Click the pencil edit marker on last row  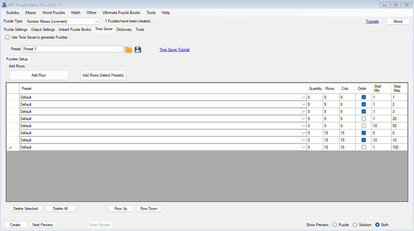click(10, 147)
